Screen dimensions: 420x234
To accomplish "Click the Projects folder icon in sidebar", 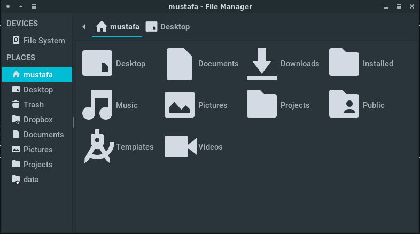I will click(x=16, y=164).
